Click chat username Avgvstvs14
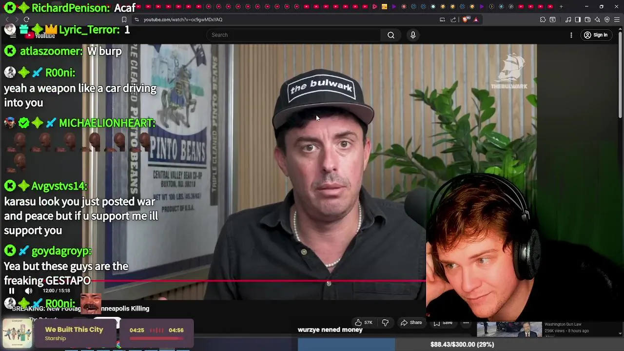Screen dimensions: 624x351 click(59, 186)
